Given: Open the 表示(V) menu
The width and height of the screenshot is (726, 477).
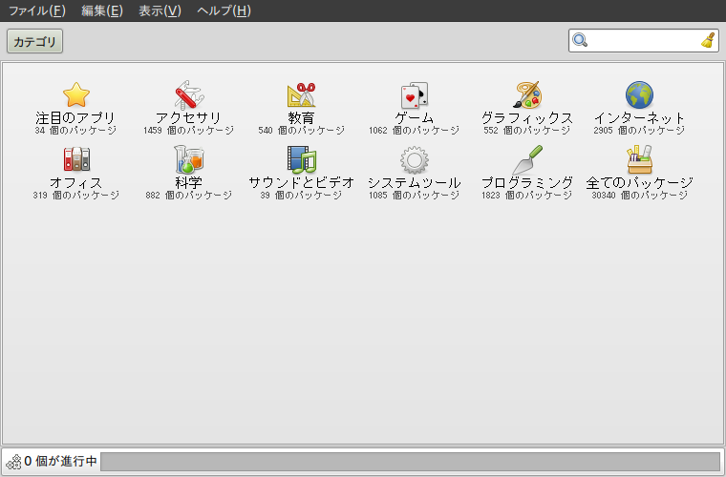Looking at the screenshot, I should tap(160, 10).
